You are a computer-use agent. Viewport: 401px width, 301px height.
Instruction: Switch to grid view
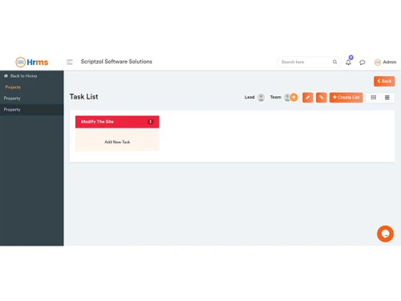click(374, 97)
